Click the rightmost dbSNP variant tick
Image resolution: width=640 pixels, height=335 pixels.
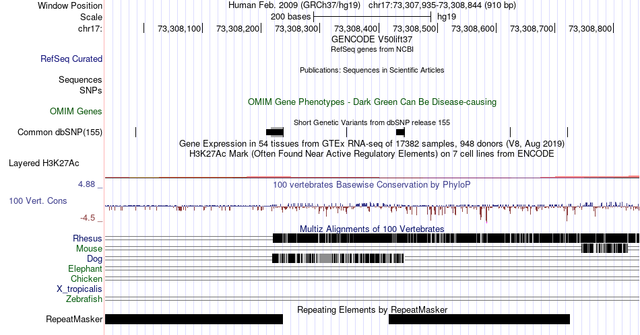point(567,132)
